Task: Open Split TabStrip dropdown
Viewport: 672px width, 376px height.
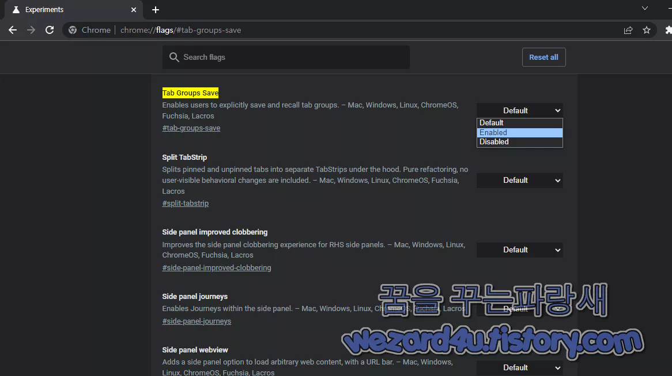Action: pos(519,180)
